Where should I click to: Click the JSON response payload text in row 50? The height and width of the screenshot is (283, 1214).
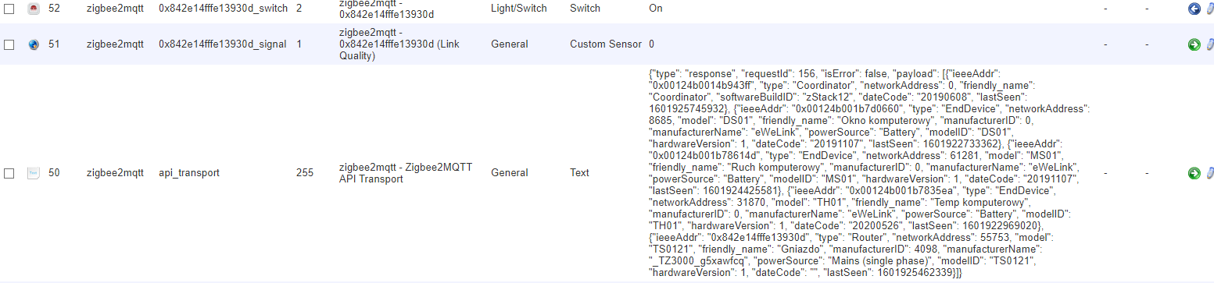[870, 173]
